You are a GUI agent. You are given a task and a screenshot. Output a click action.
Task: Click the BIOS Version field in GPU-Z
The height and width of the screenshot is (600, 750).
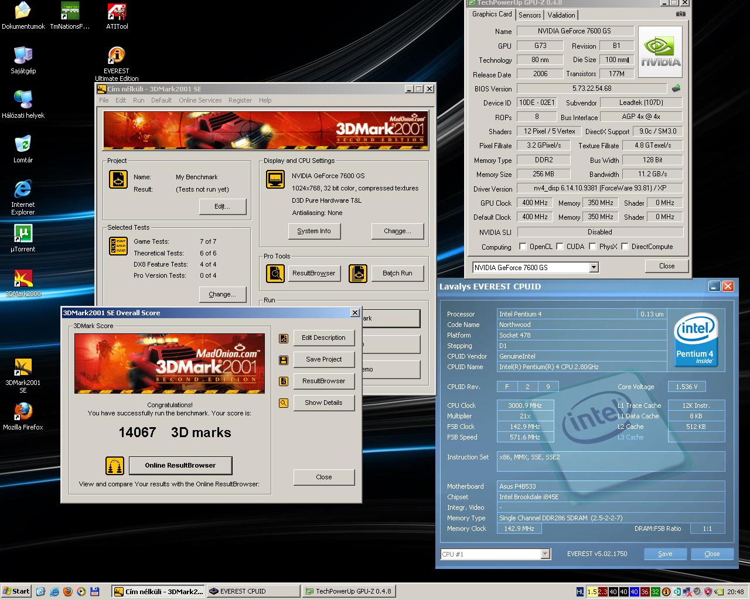[591, 88]
